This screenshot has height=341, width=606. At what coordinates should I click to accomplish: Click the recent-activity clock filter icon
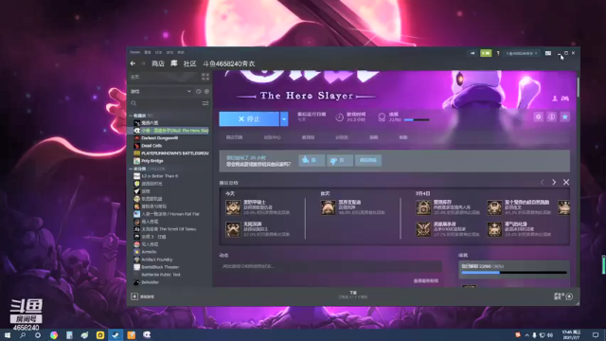198,92
